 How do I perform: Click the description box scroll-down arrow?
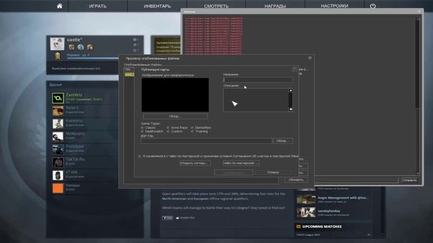click(x=290, y=109)
